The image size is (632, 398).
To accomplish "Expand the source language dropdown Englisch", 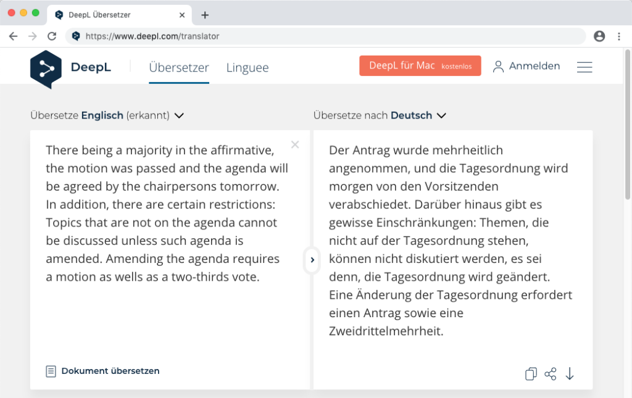I will pyautogui.click(x=179, y=115).
